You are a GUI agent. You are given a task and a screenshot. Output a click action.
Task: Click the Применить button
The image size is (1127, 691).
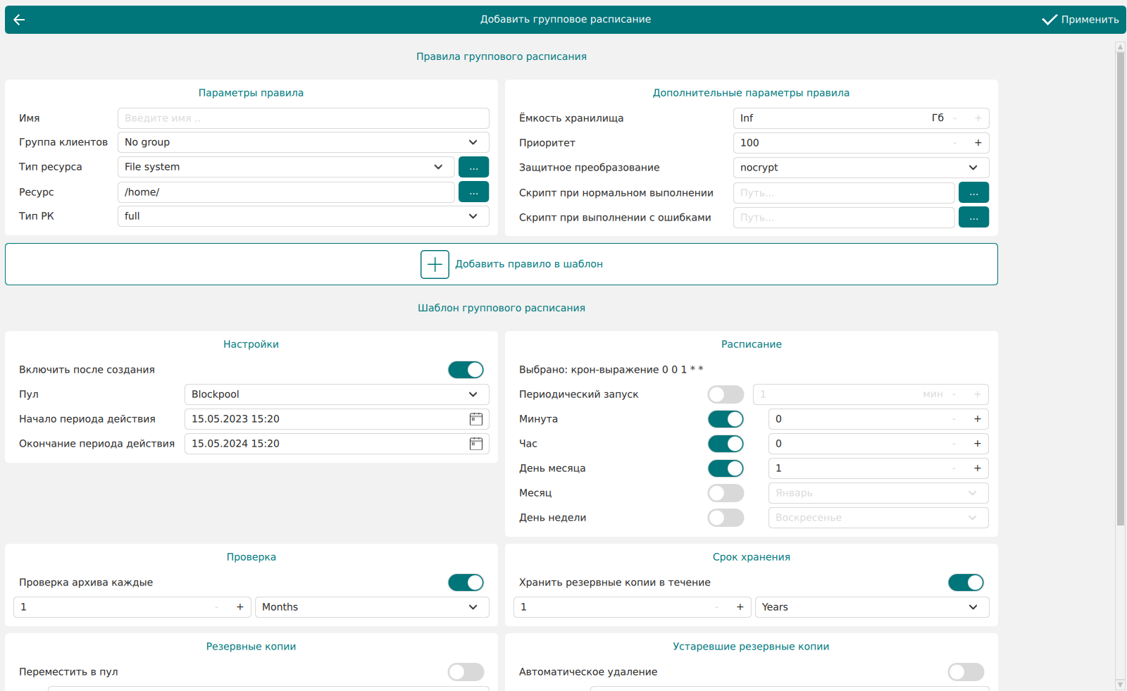(x=1081, y=20)
